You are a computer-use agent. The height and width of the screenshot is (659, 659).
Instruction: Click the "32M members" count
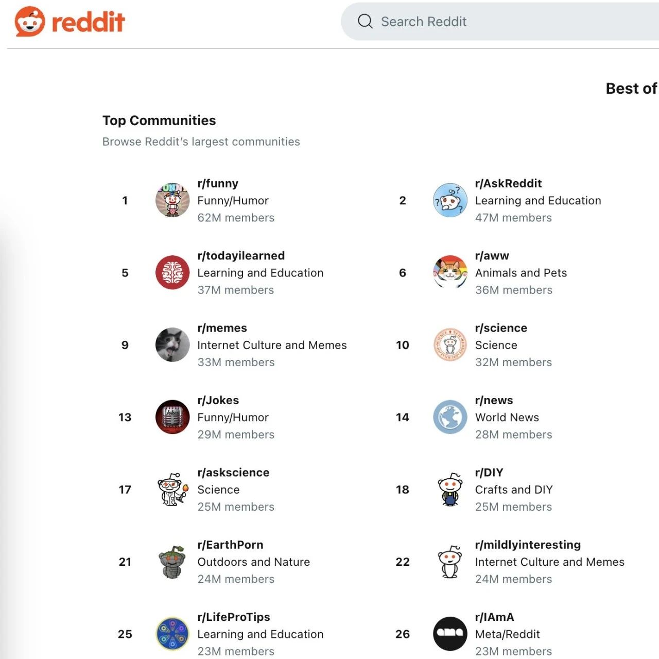[513, 362]
